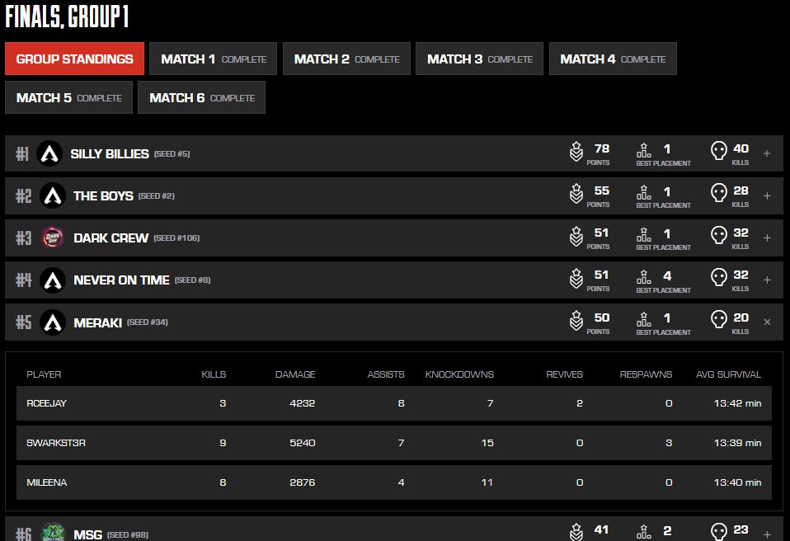Switch to Match 4 tab

pyautogui.click(x=613, y=59)
